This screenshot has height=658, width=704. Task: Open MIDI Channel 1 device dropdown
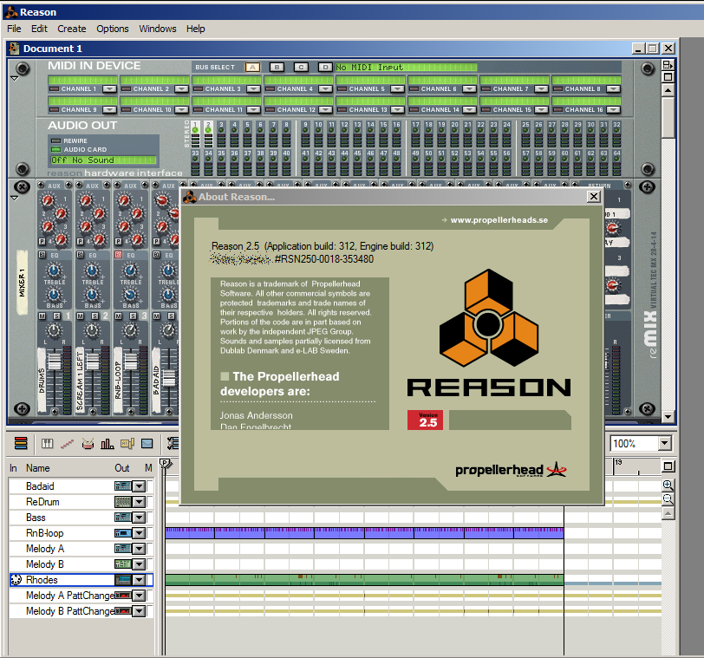(109, 89)
